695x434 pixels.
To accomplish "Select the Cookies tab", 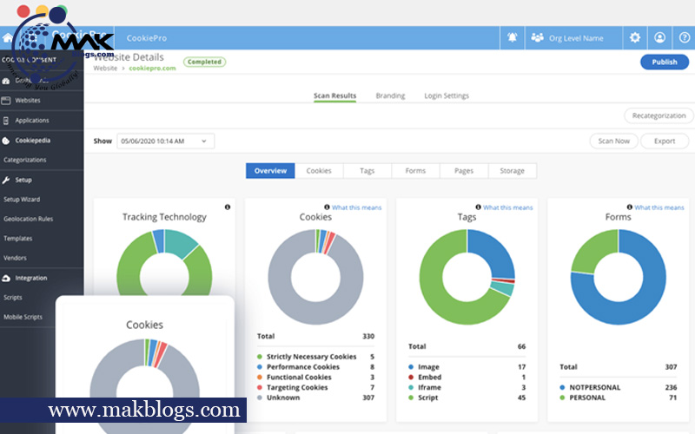I will click(319, 171).
